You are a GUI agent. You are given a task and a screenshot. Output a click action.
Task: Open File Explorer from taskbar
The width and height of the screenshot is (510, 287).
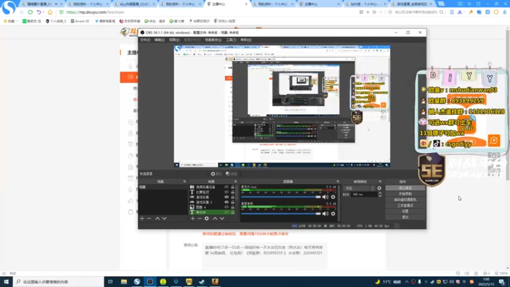[x=124, y=281]
